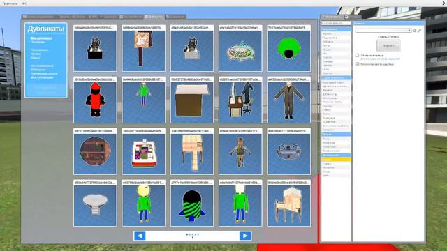The height and width of the screenshot is (251, 447).
Task: Pick the green blob with black hole dupe
Action: pyautogui.click(x=288, y=48)
